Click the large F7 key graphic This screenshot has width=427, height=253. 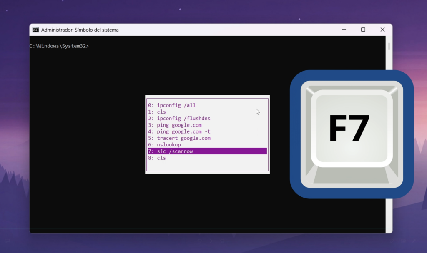coord(352,133)
